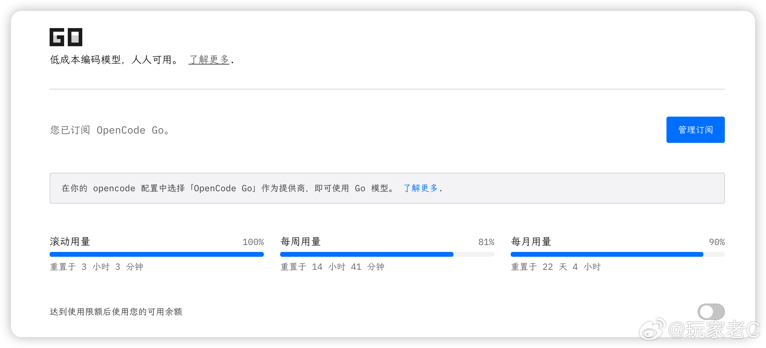Click the text 重置于 3 小时 3 分钟
Image resolution: width=766 pixels, height=348 pixels.
pyautogui.click(x=97, y=267)
